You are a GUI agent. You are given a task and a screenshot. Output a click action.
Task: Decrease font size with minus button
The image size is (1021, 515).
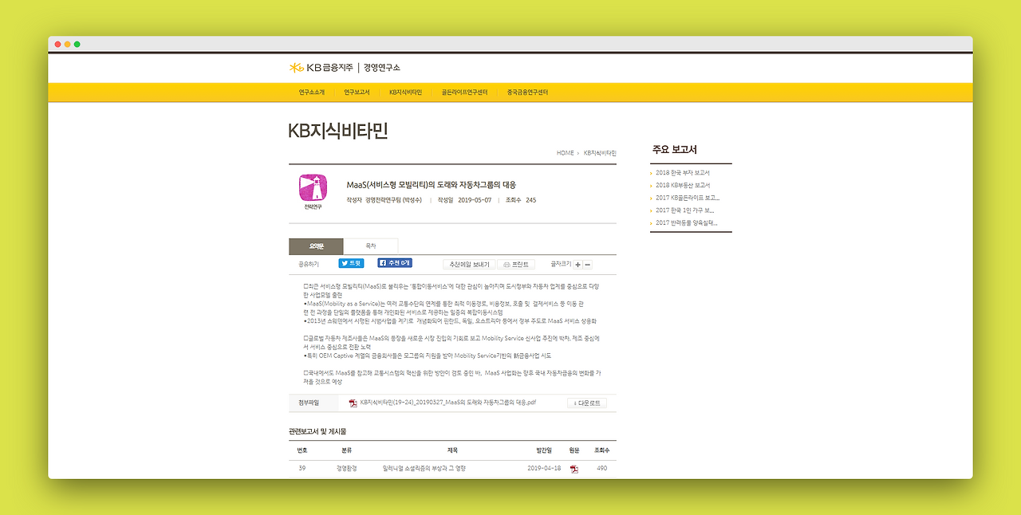pos(588,265)
